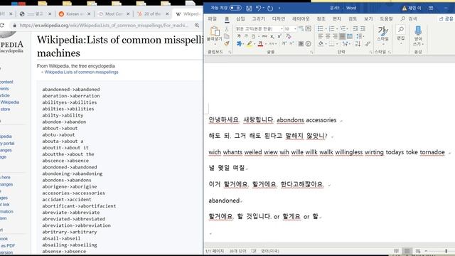Click the Decrease Indent icon
The height and width of the screenshot is (256, 455).
(x=355, y=28)
